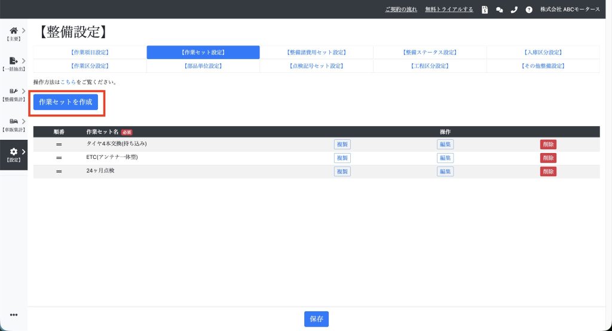The width and height of the screenshot is (612, 331).
Task: Open the 【整備集計】 wrench sidebar icon
Action: click(x=13, y=91)
